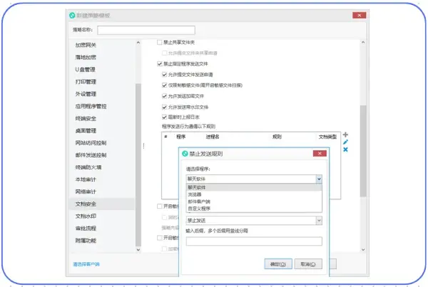Screen dimensions: 428x287
Task: Enable the 禁止共享文件夹 checkbox
Action: (159, 42)
